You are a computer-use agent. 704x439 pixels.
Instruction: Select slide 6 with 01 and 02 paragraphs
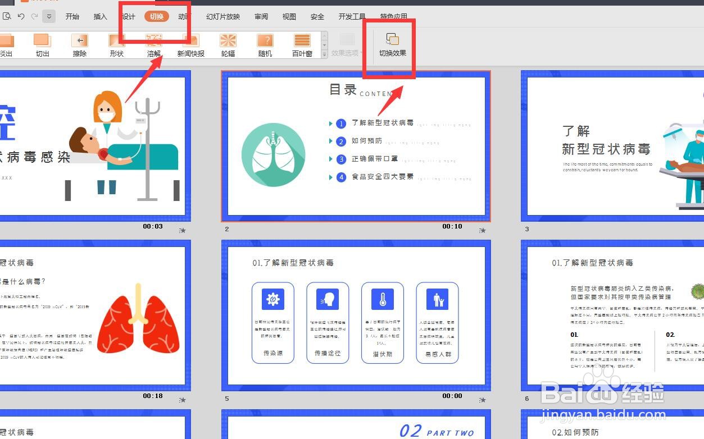[612, 315]
